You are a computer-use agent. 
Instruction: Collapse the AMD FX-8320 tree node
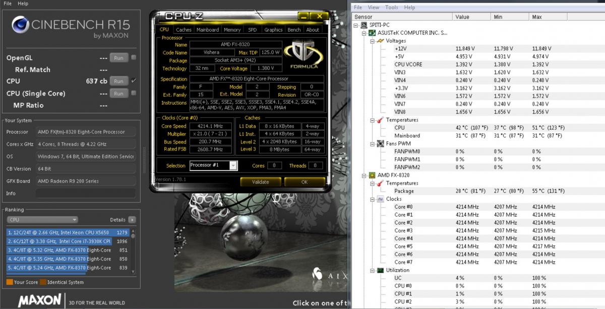(365, 175)
